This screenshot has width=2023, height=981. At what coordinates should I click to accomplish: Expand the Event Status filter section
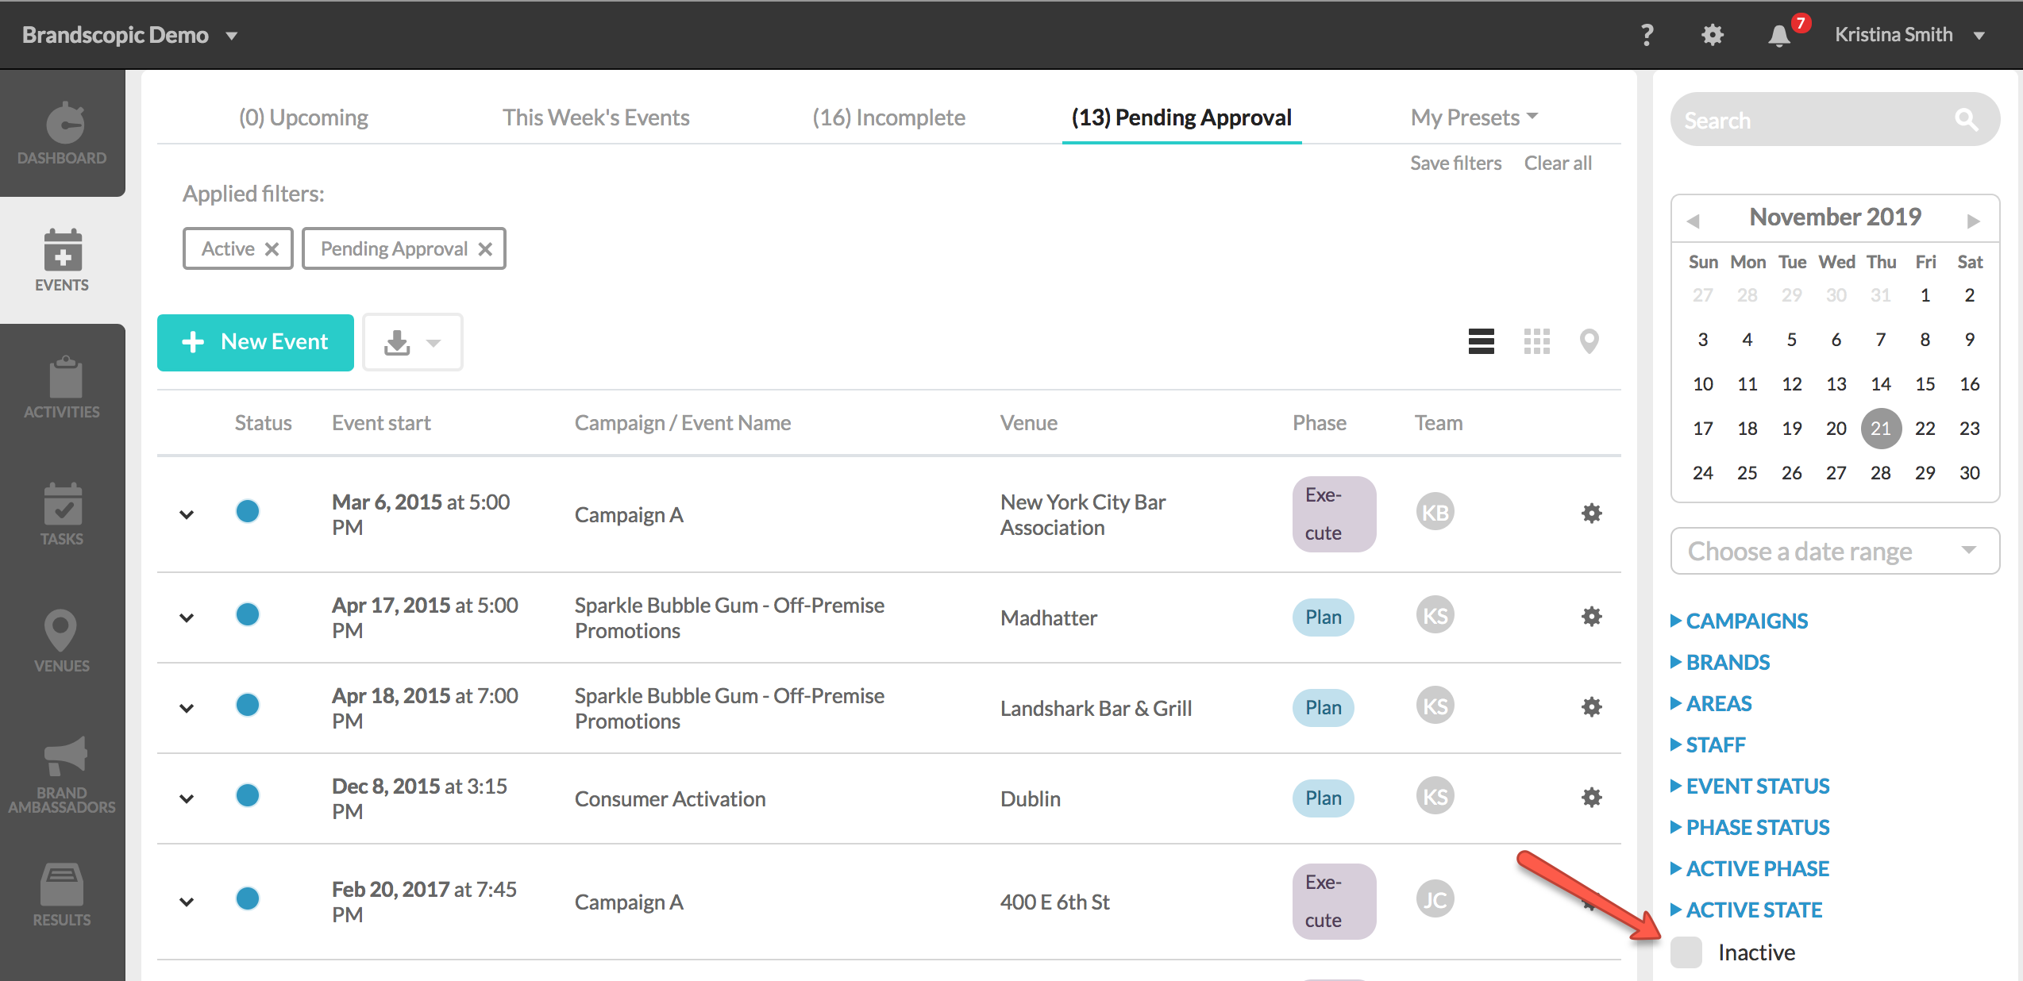point(1750,786)
